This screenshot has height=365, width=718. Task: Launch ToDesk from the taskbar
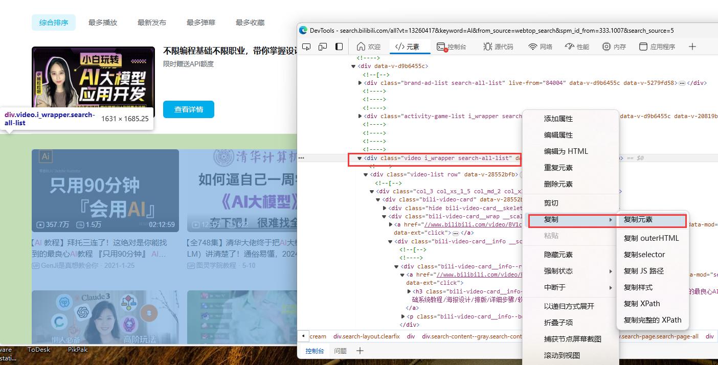point(38,350)
